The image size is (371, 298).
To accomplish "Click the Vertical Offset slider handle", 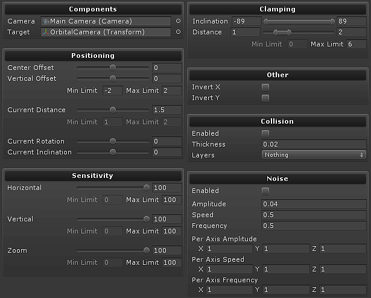I will (113, 78).
